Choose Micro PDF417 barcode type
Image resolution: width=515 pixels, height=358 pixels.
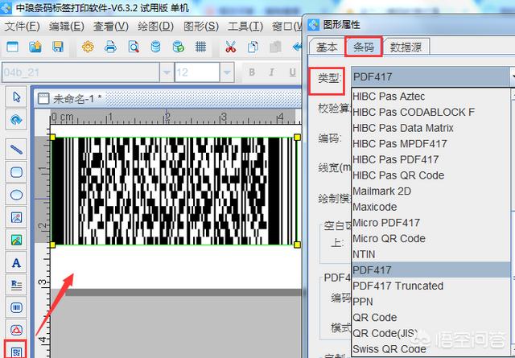(431, 222)
